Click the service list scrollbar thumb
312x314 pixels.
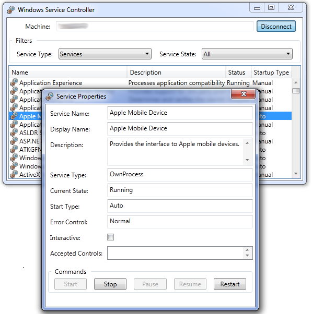click(296, 91)
